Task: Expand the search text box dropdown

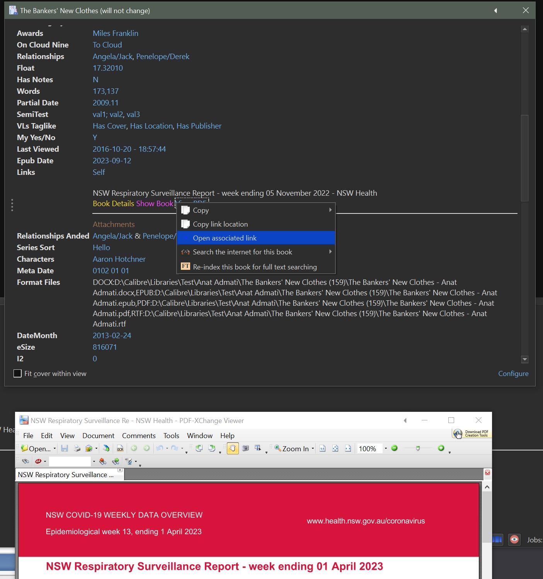Action: coord(94,462)
